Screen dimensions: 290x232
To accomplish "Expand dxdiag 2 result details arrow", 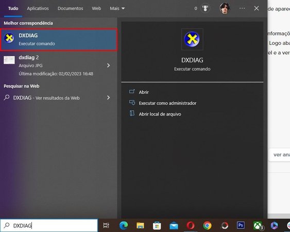I will (x=109, y=65).
